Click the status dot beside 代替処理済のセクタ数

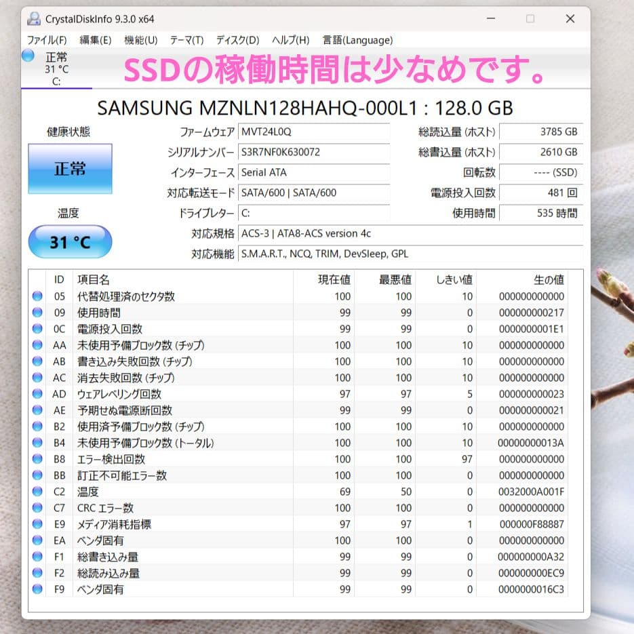(37, 296)
